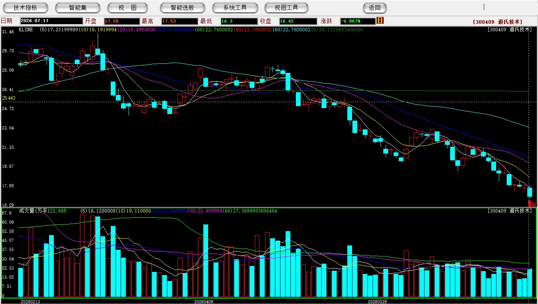Click the 返回 button
This screenshot has width=538, height=304.
click(375, 8)
